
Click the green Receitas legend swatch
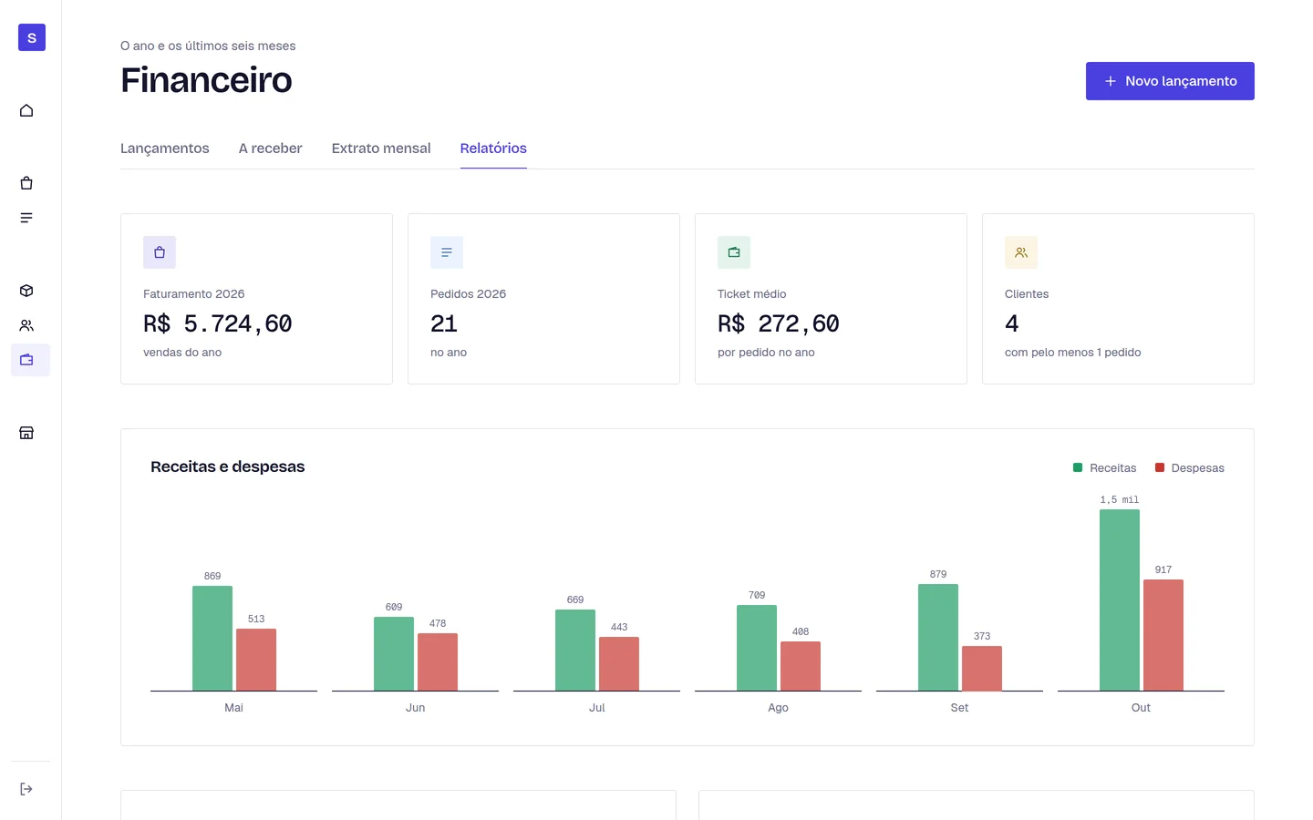[1078, 467]
